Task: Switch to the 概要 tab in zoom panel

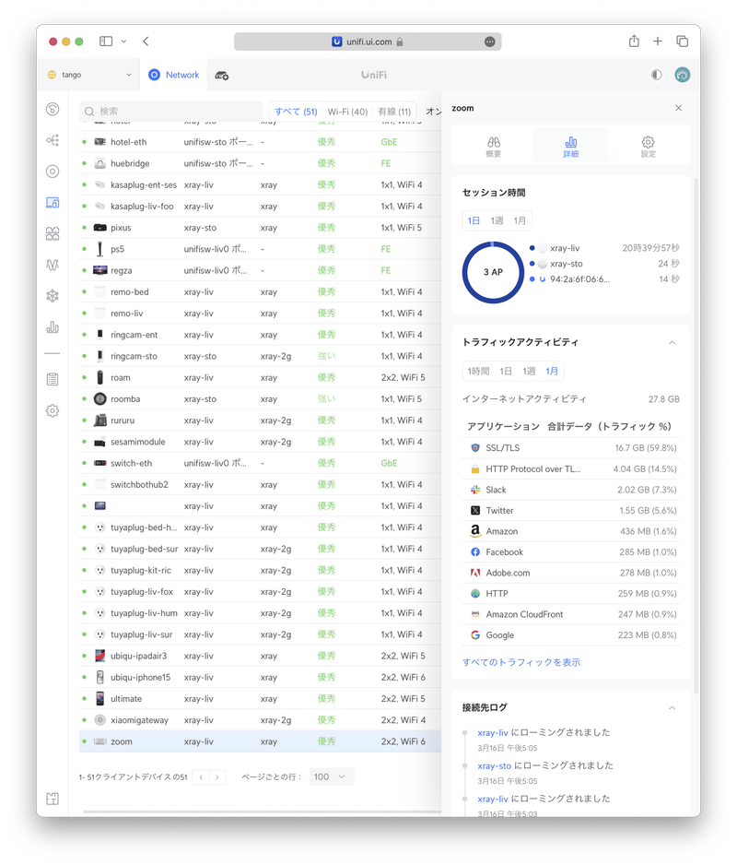Action: click(494, 146)
